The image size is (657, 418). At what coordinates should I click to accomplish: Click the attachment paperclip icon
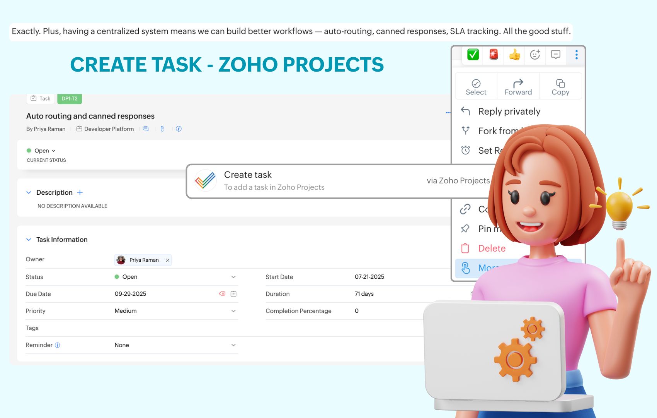pos(162,129)
